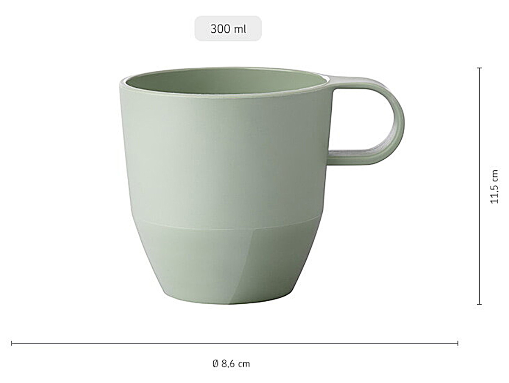The image size is (509, 383).
Task: Click the right end tick of the width line
Action: coord(458,343)
